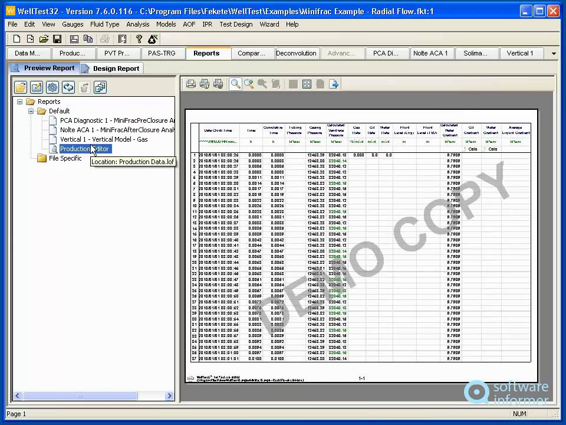566x425 pixels.
Task: Select PCA Diagnostic 1 report in tree
Action: pyautogui.click(x=117, y=120)
